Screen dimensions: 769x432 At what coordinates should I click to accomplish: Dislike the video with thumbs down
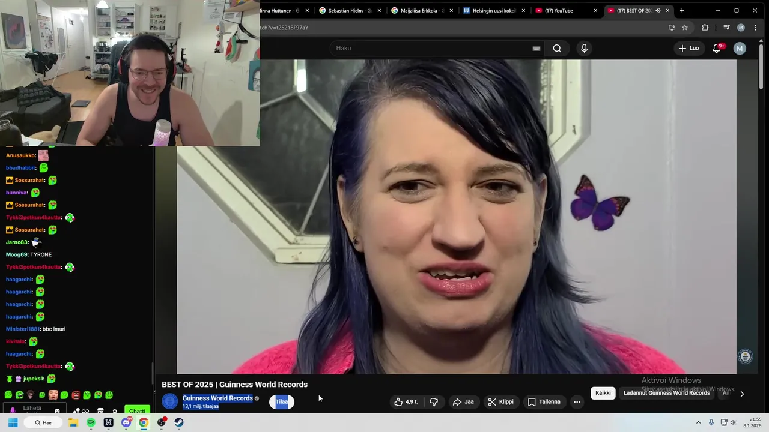(434, 402)
